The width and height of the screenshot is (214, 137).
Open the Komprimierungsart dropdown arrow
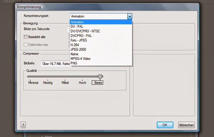tap(130, 16)
